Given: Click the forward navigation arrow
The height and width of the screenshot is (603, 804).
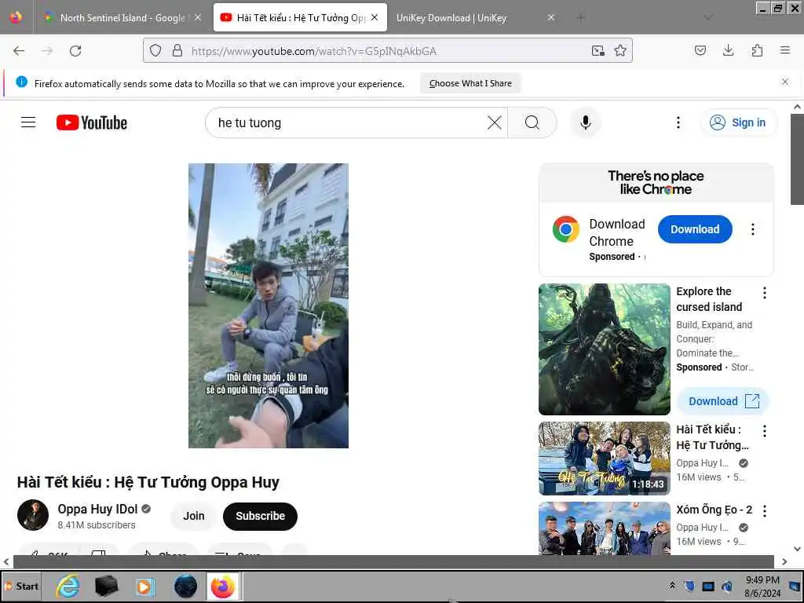Looking at the screenshot, I should click(47, 51).
